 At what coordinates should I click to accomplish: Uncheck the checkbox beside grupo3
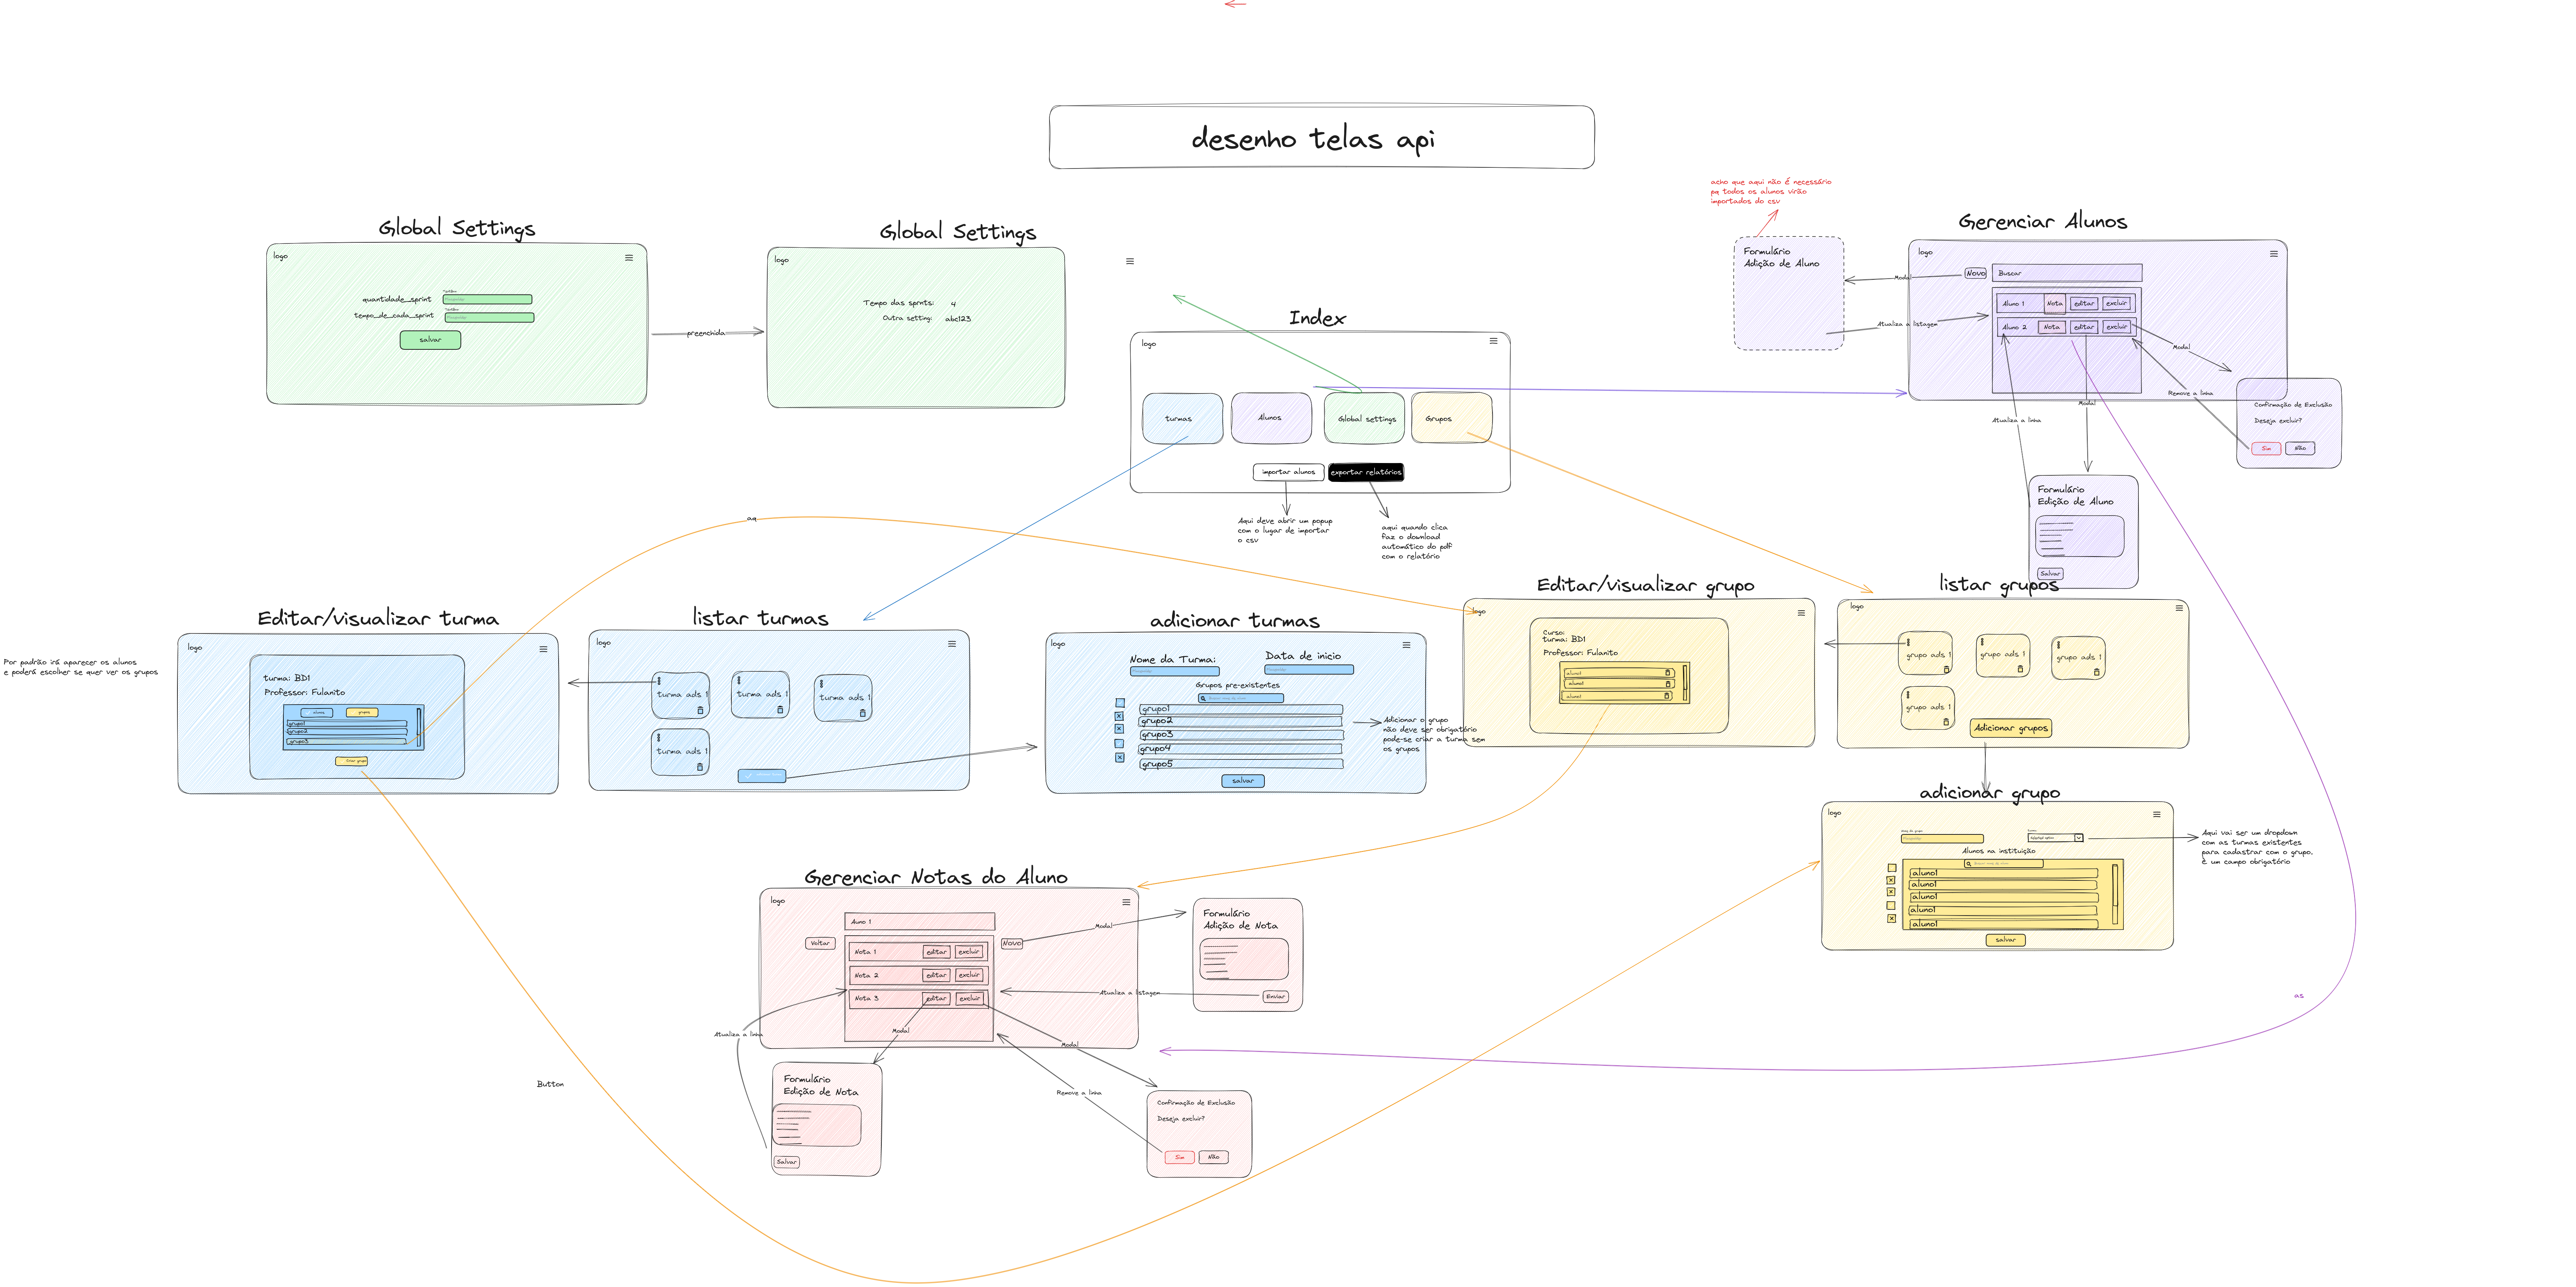(1119, 729)
